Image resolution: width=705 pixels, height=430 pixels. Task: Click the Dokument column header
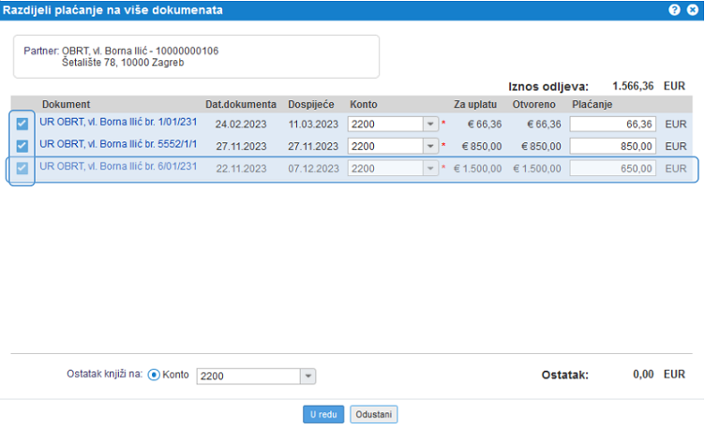66,104
